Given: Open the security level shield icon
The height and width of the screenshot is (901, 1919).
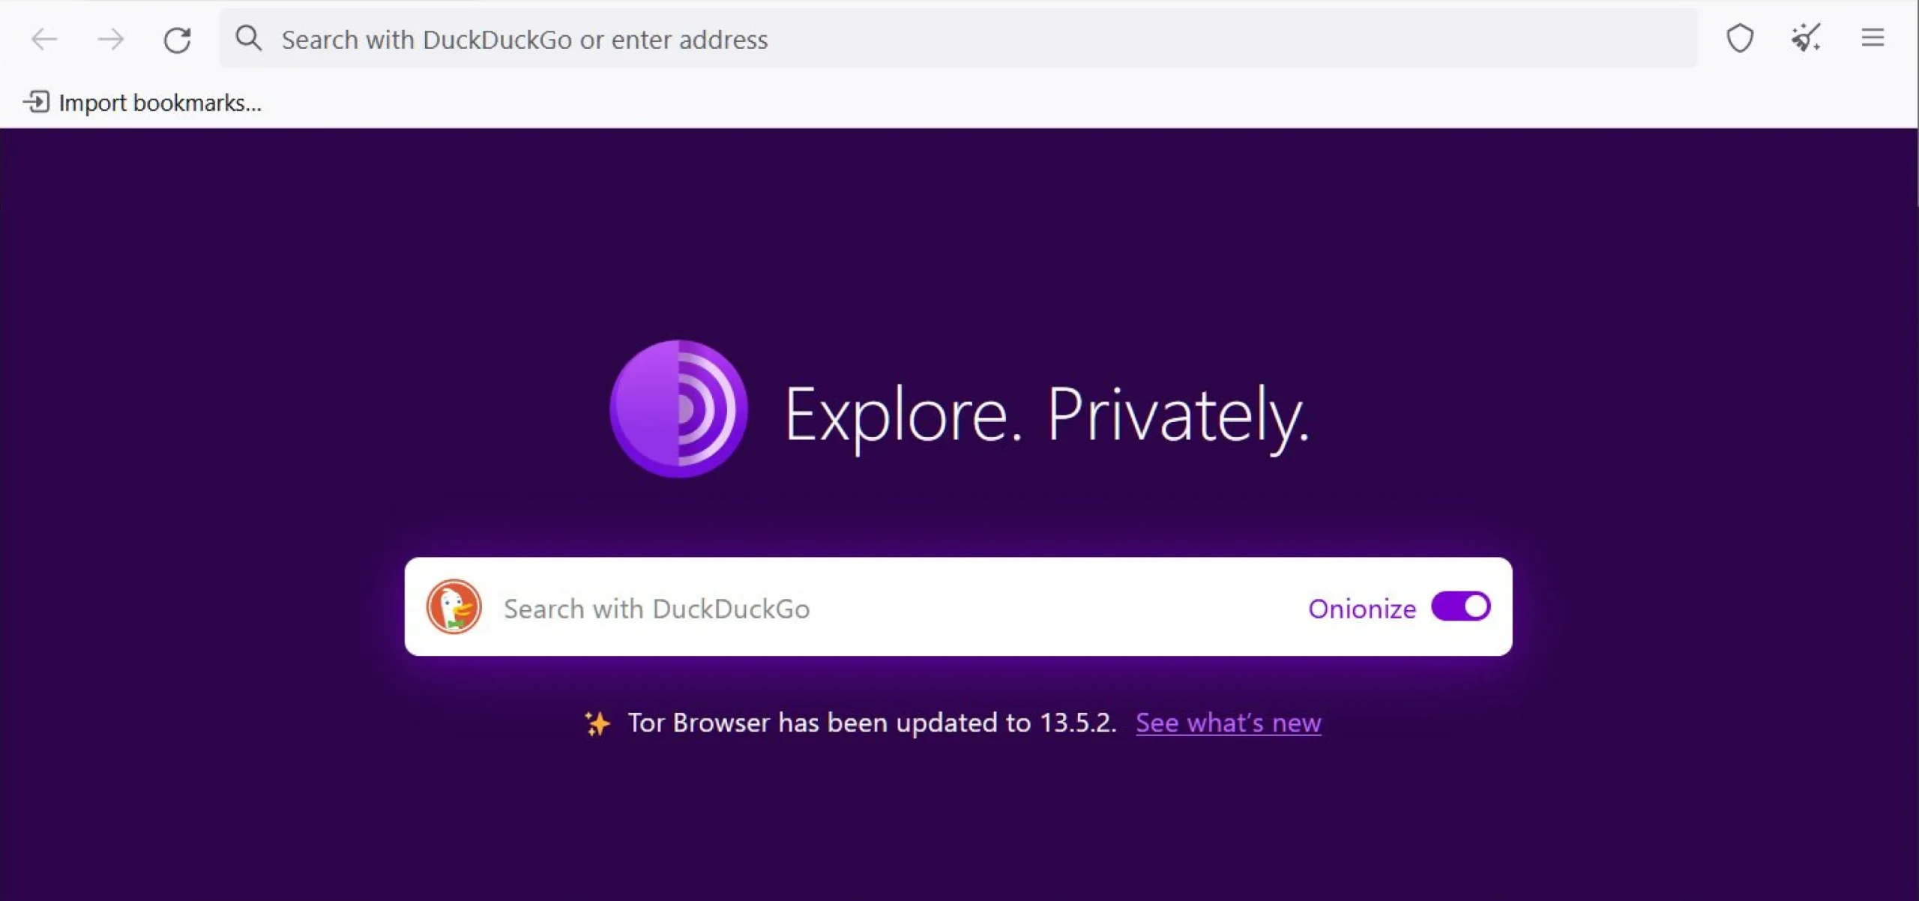Looking at the screenshot, I should click(1740, 38).
